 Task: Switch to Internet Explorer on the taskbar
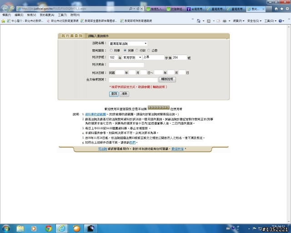62,228
